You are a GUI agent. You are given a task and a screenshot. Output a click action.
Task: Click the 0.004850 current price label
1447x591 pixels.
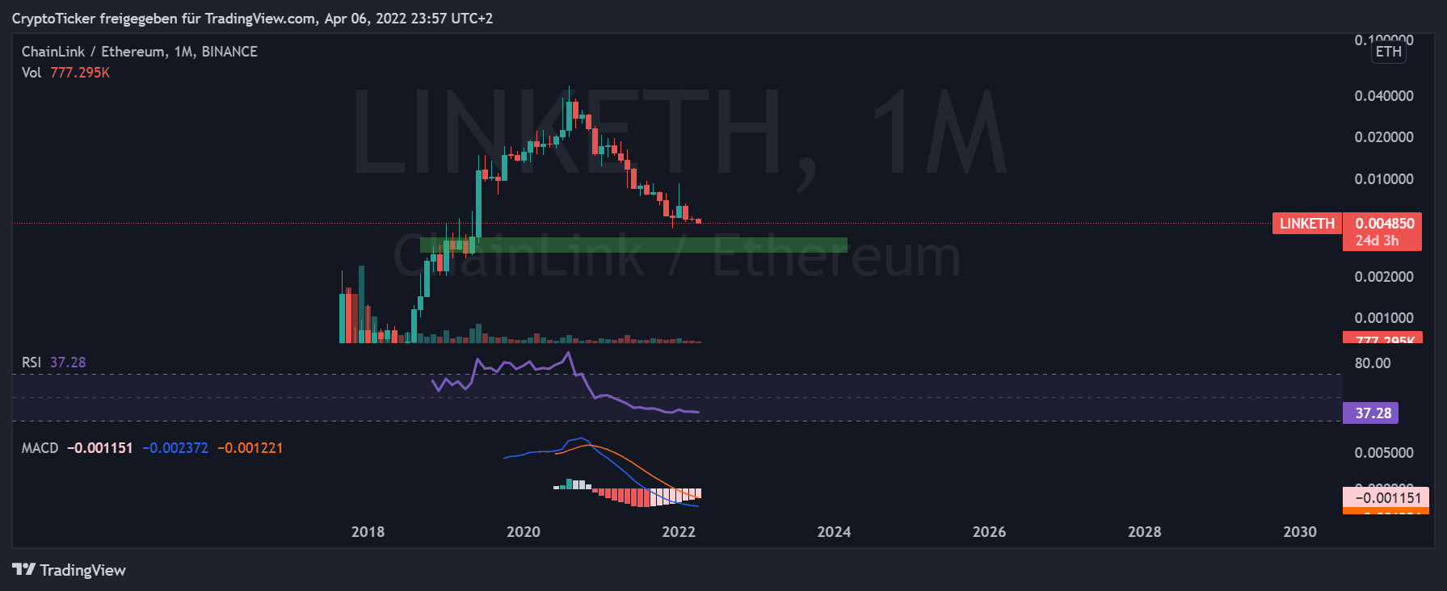[1384, 224]
